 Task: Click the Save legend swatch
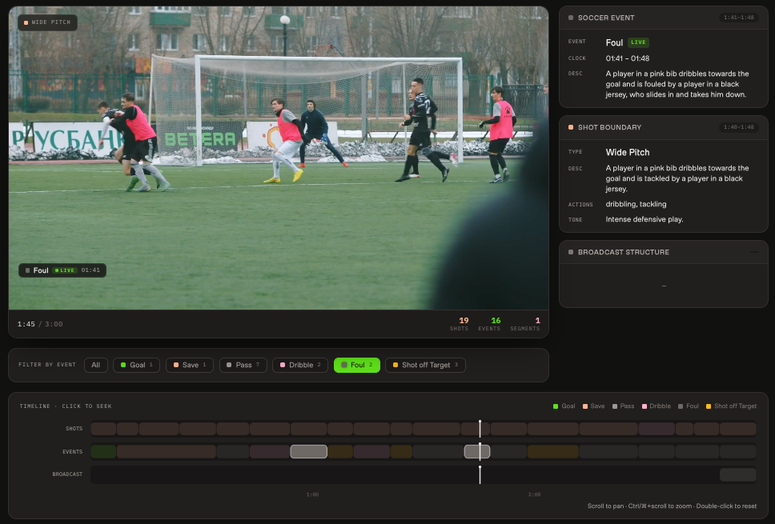tap(585, 406)
